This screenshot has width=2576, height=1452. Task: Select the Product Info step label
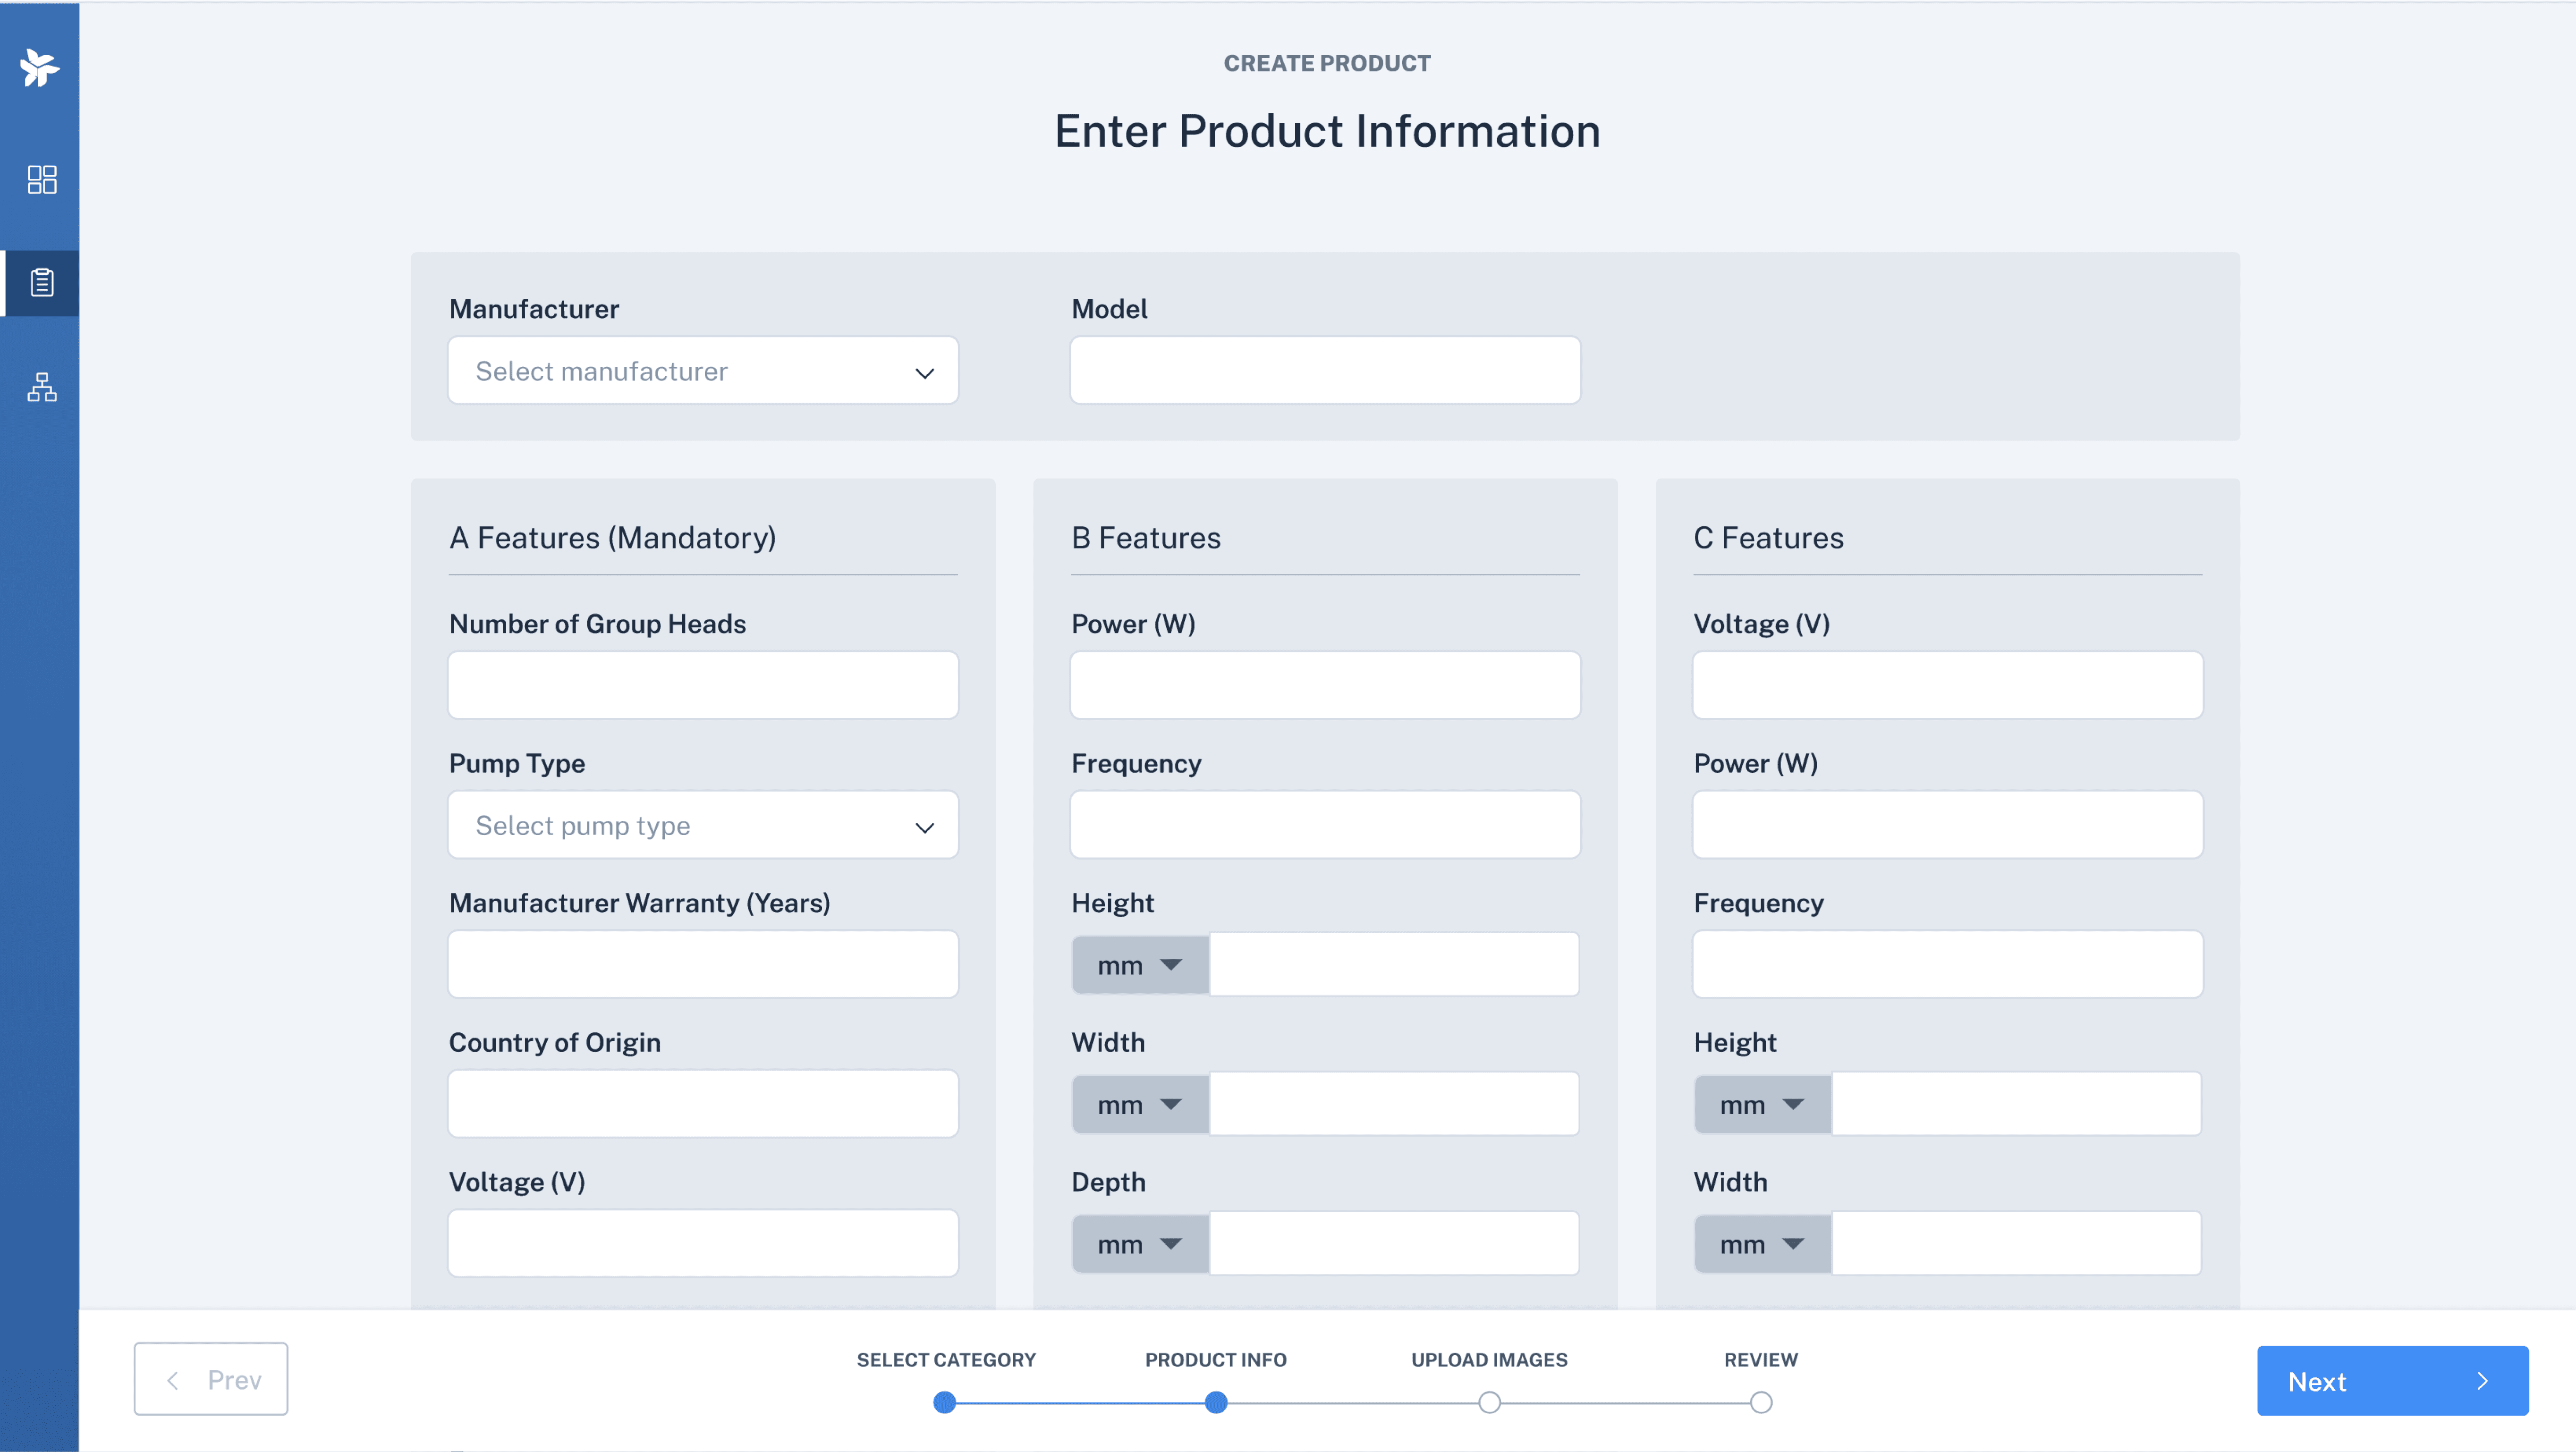(x=1215, y=1360)
